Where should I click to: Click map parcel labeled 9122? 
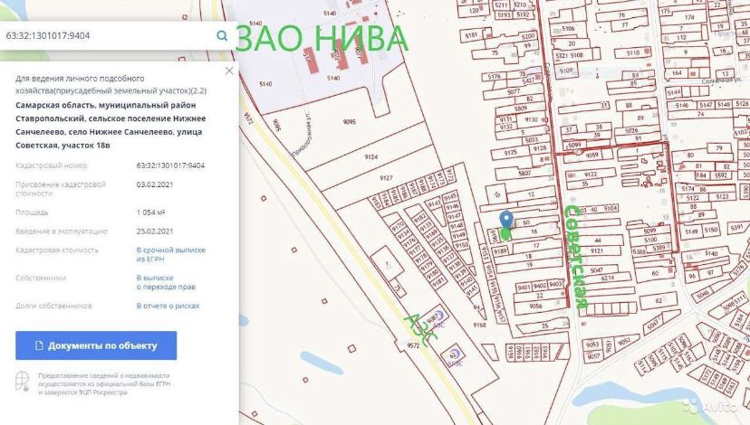591,175
